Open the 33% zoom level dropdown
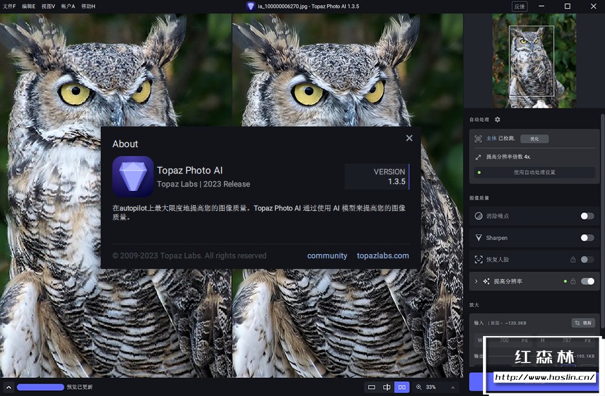Viewport: 605px width, 396px height. tap(453, 387)
